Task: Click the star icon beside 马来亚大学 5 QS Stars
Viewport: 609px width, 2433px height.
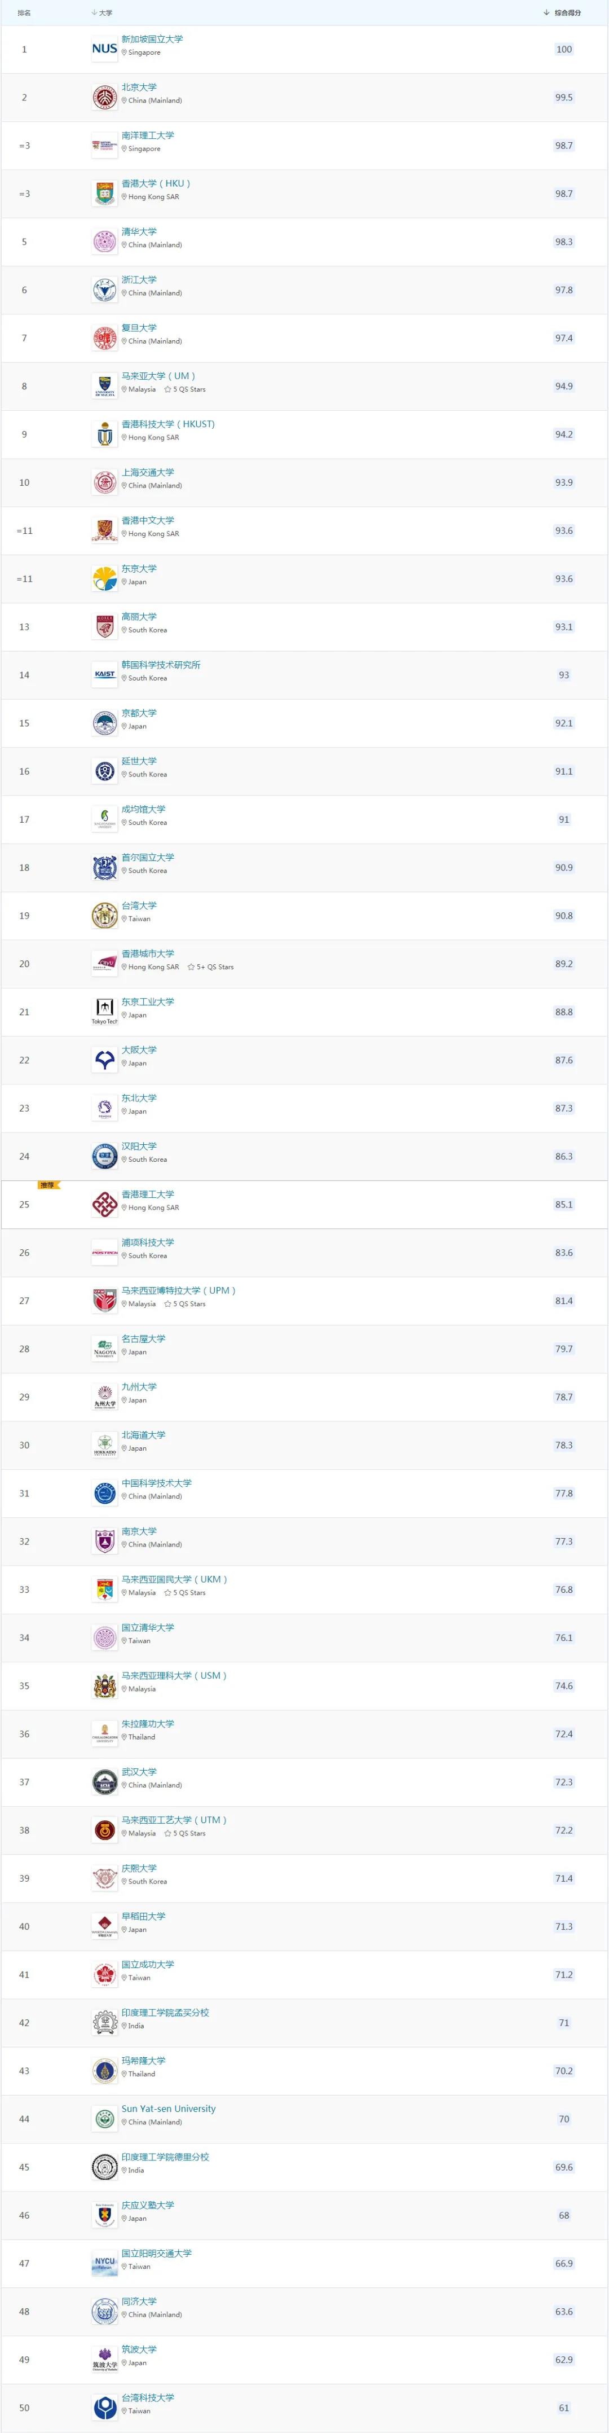Action: coord(168,389)
